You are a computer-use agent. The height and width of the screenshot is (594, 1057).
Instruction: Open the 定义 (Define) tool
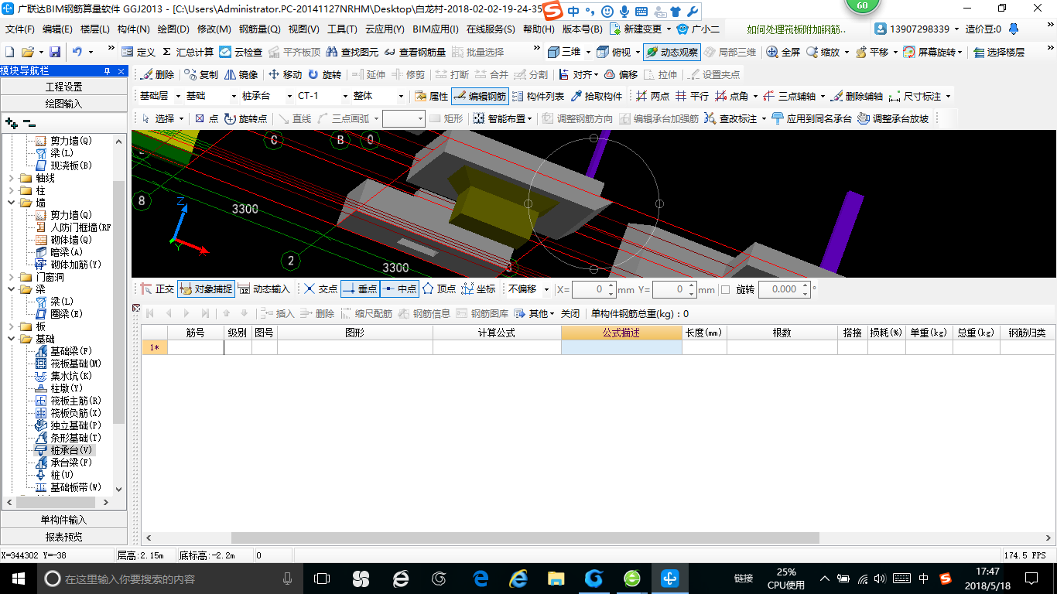pyautogui.click(x=139, y=52)
